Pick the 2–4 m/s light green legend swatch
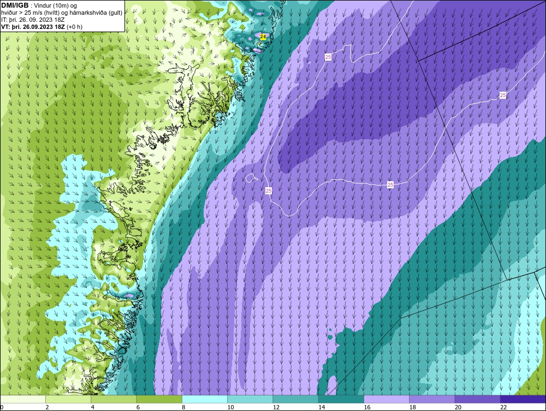The image size is (546, 411). click(68, 399)
